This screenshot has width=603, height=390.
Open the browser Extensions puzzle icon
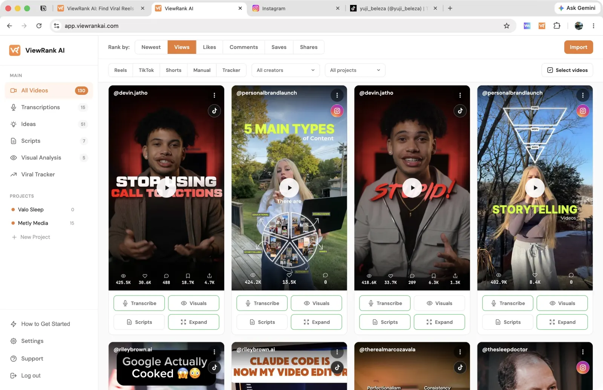pos(557,26)
